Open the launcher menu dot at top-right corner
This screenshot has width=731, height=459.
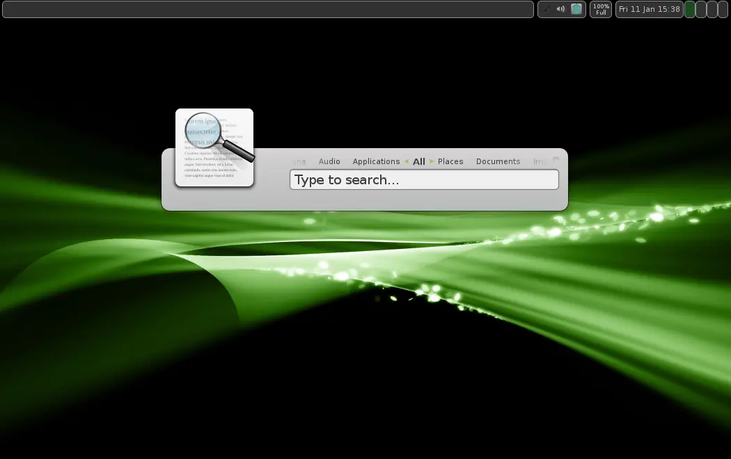click(x=556, y=159)
